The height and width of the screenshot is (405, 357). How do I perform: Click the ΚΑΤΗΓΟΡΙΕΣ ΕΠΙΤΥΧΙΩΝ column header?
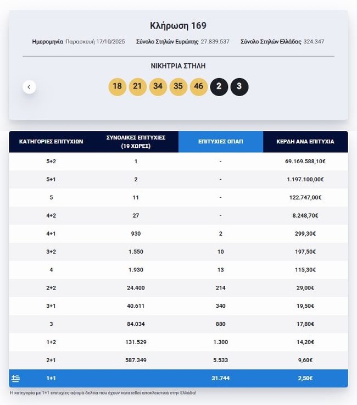pos(51,142)
